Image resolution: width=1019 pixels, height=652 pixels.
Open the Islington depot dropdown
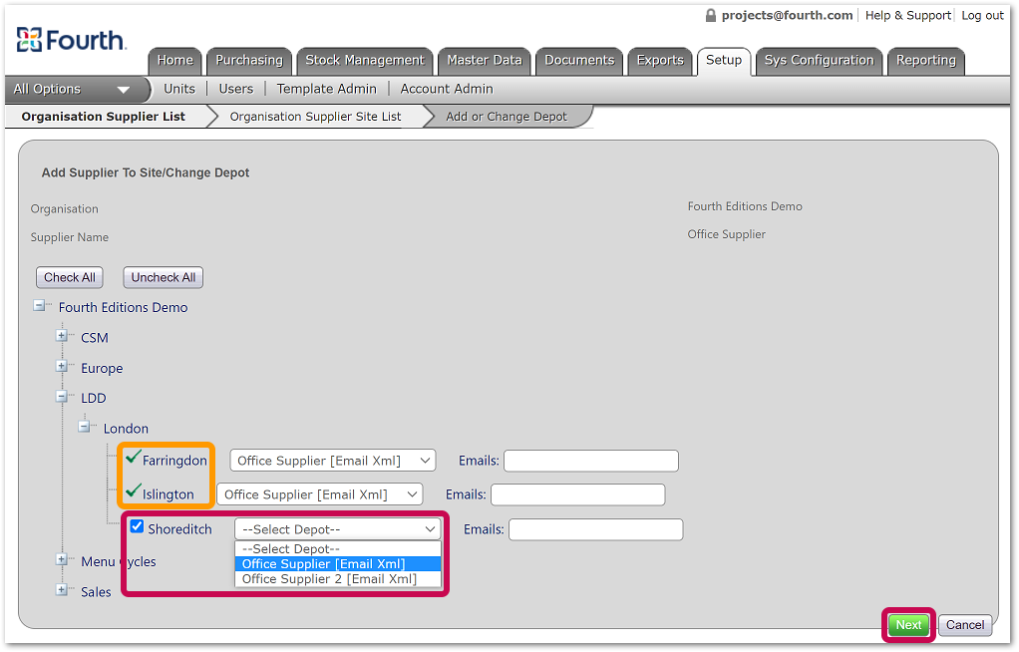(320, 494)
